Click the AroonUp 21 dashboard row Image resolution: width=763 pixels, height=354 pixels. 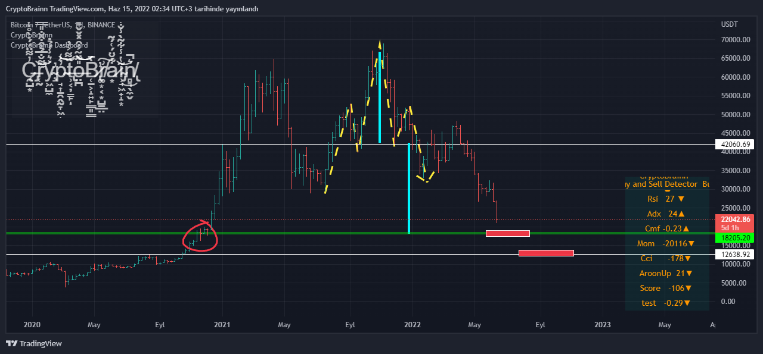[x=666, y=273]
